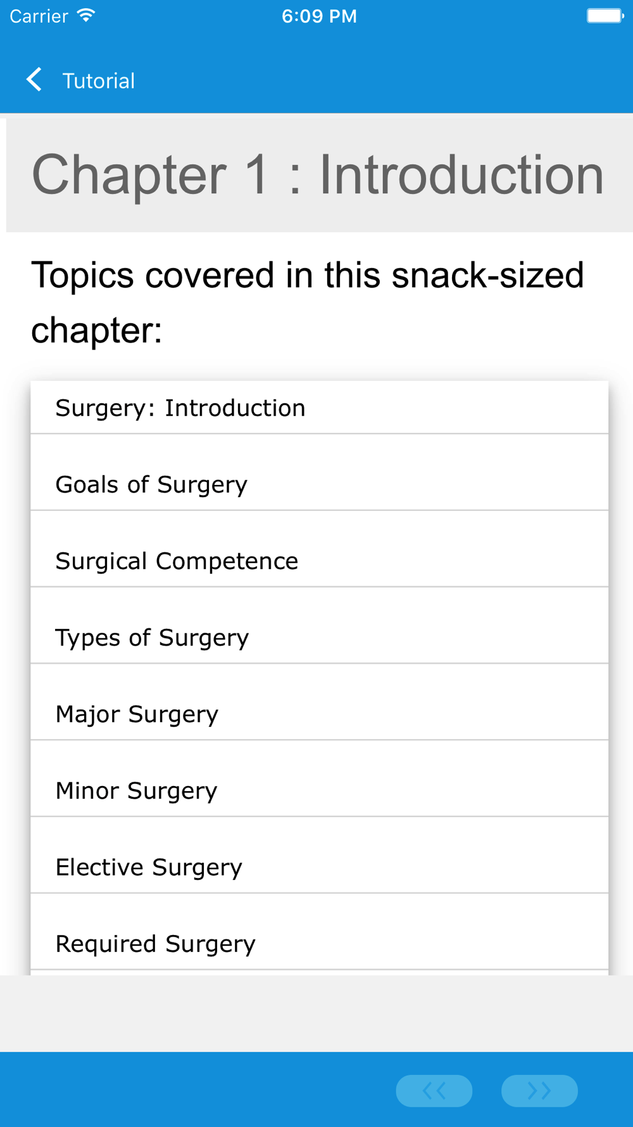Tap the 6:09 PM clock in status bar
The width and height of the screenshot is (633, 1127).
(319, 16)
